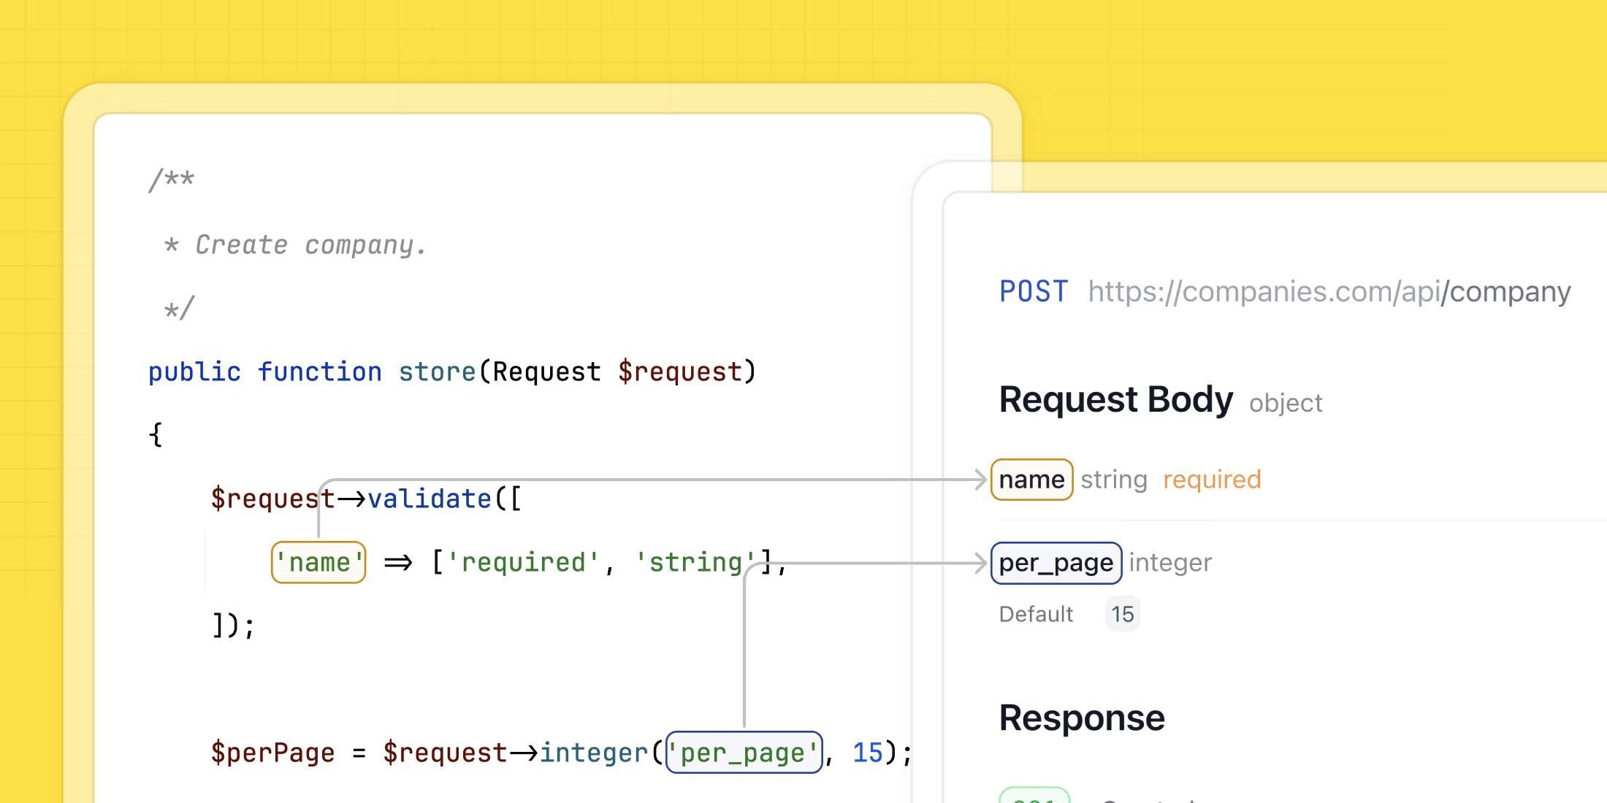
Task: Click the number 15 in code
Action: point(868,753)
